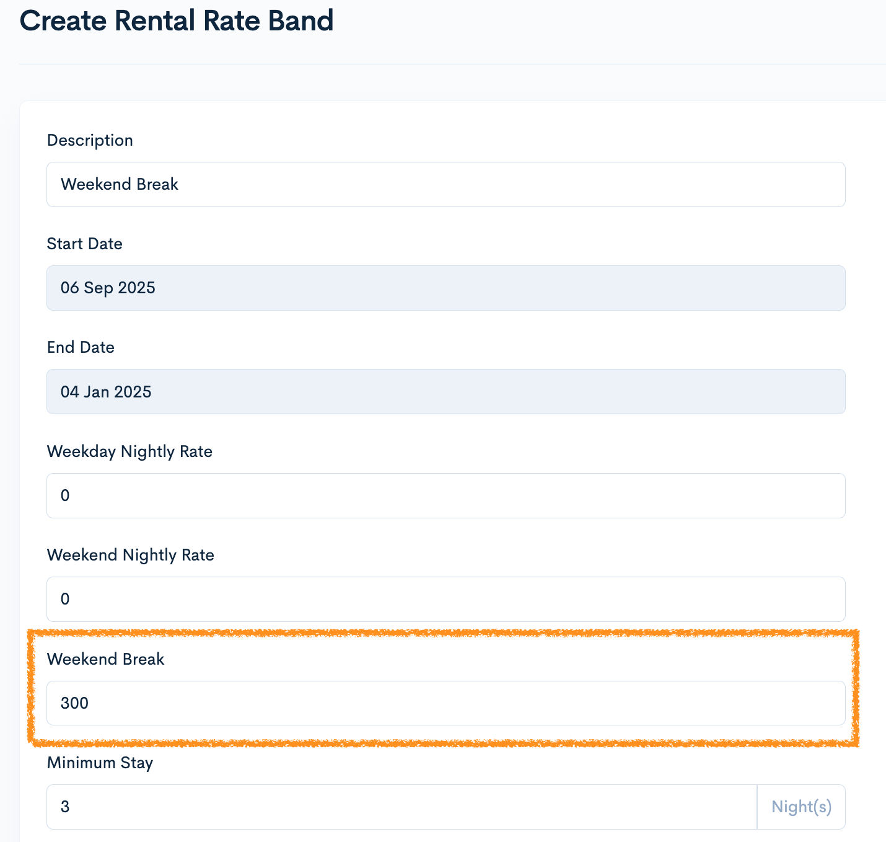886x842 pixels.
Task: Click the "04 Jan 2025" date text
Action: click(x=106, y=392)
